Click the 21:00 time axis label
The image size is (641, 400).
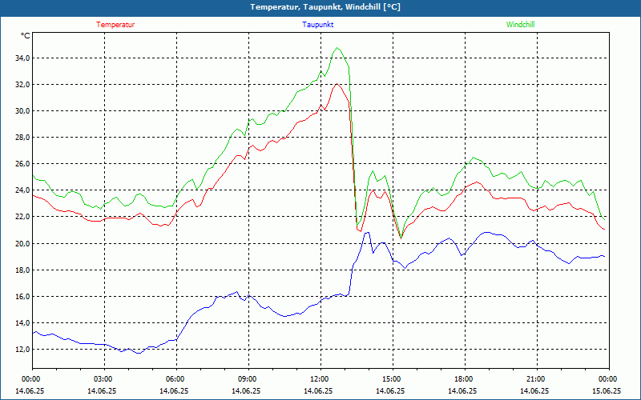pos(535,379)
